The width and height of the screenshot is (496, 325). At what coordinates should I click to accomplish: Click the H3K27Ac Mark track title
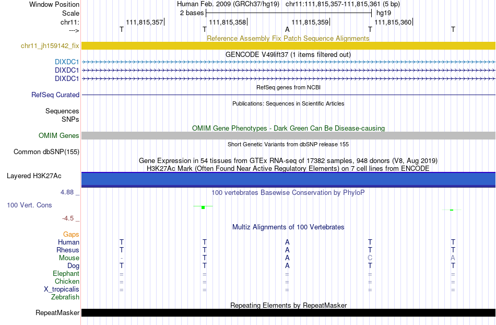(288, 168)
